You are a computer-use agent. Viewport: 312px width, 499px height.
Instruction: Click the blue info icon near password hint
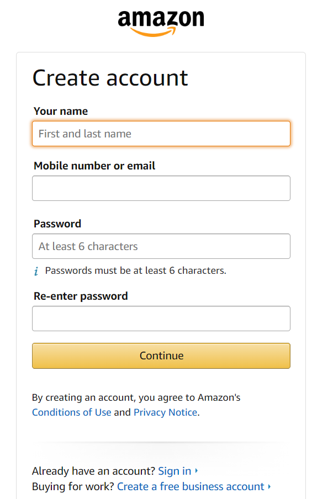(36, 271)
